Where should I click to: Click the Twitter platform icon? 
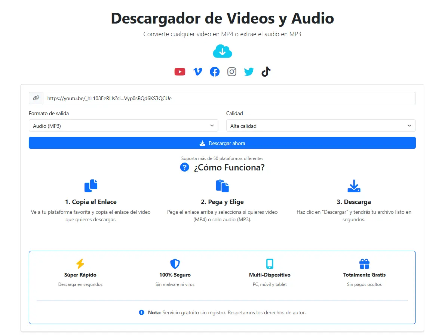coord(249,71)
